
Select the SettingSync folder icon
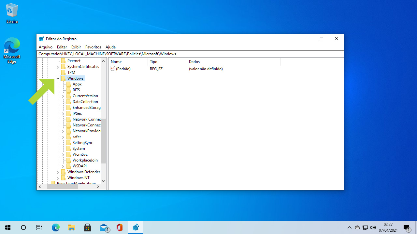click(68, 143)
